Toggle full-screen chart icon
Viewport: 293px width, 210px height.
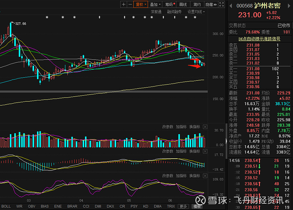222,4
